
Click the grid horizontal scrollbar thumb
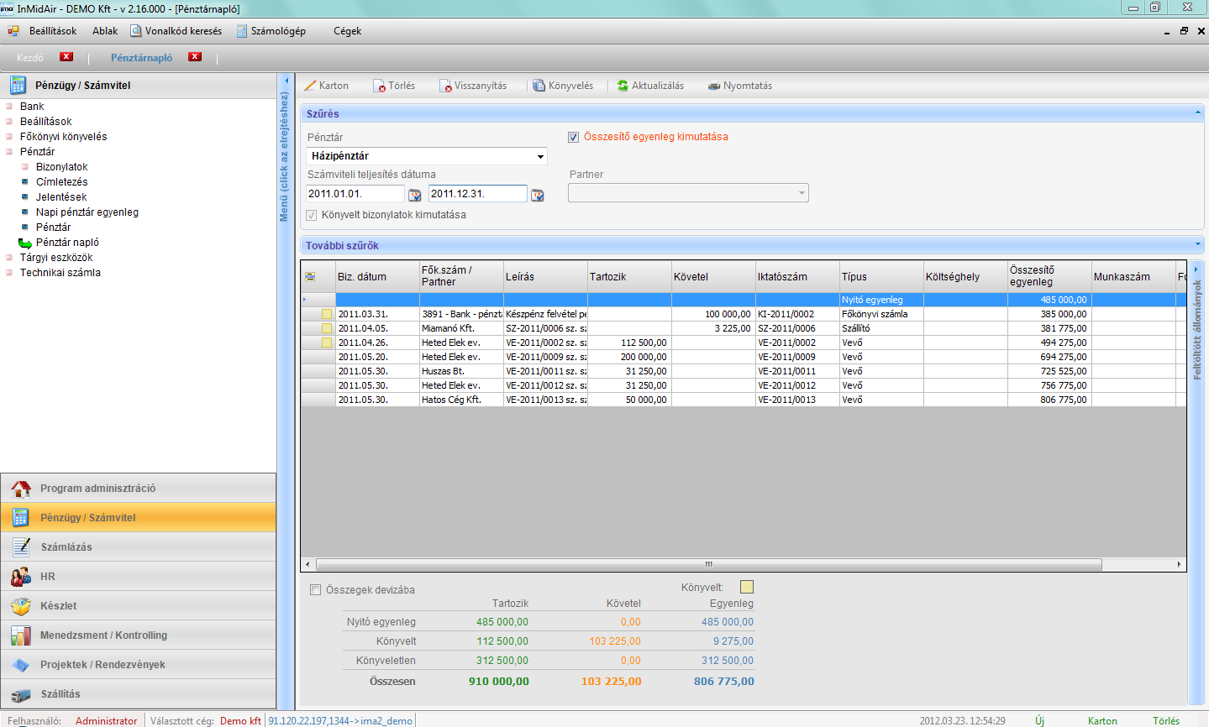tap(708, 564)
